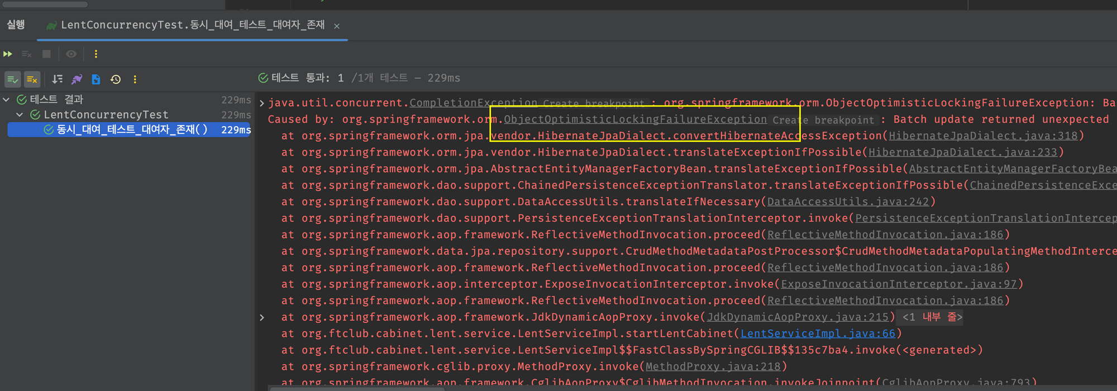Rerun the test with the green arrows
The width and height of the screenshot is (1117, 391).
(x=8, y=54)
